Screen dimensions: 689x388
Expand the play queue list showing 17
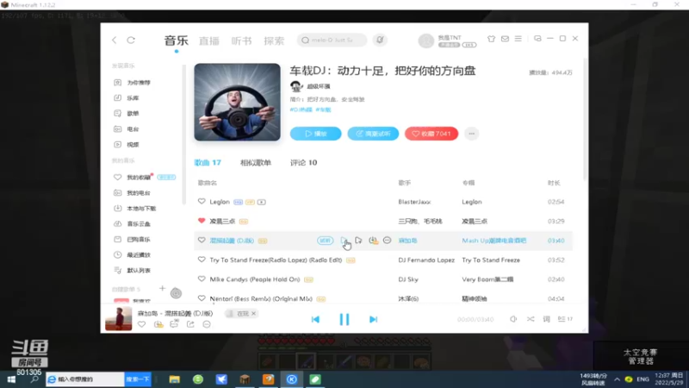565,319
